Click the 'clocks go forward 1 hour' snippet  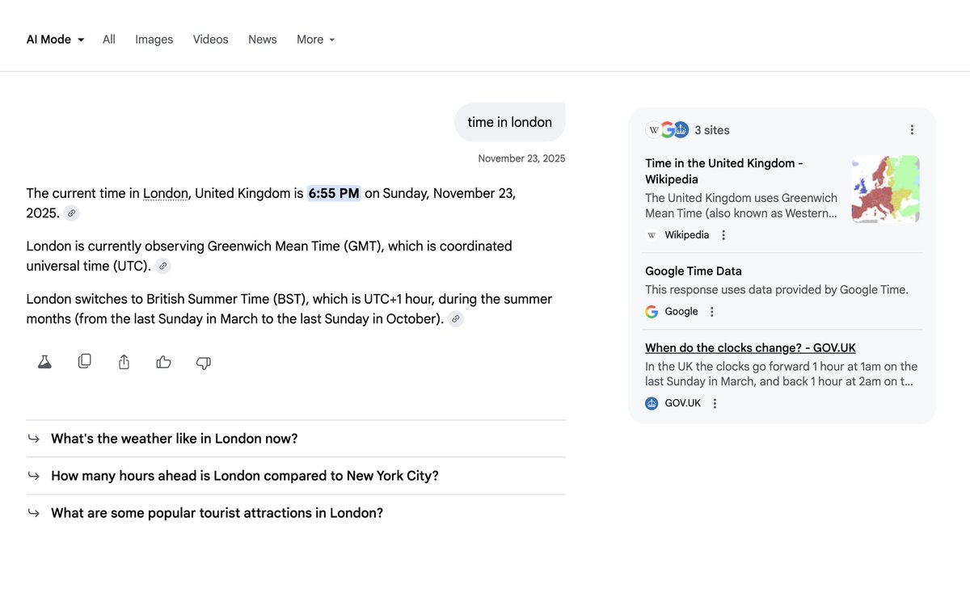coord(782,374)
